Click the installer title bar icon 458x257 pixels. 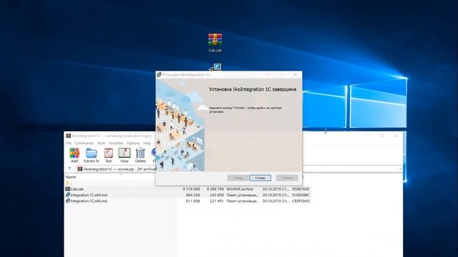[159, 74]
